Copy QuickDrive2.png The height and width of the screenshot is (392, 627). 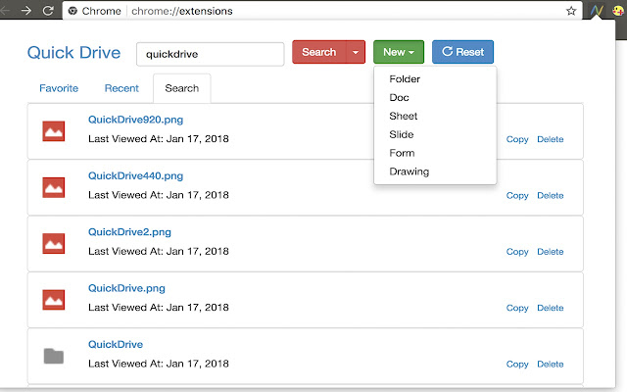pos(517,252)
